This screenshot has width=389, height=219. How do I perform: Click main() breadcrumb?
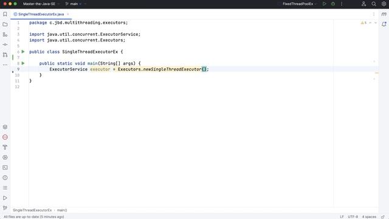[62, 210]
